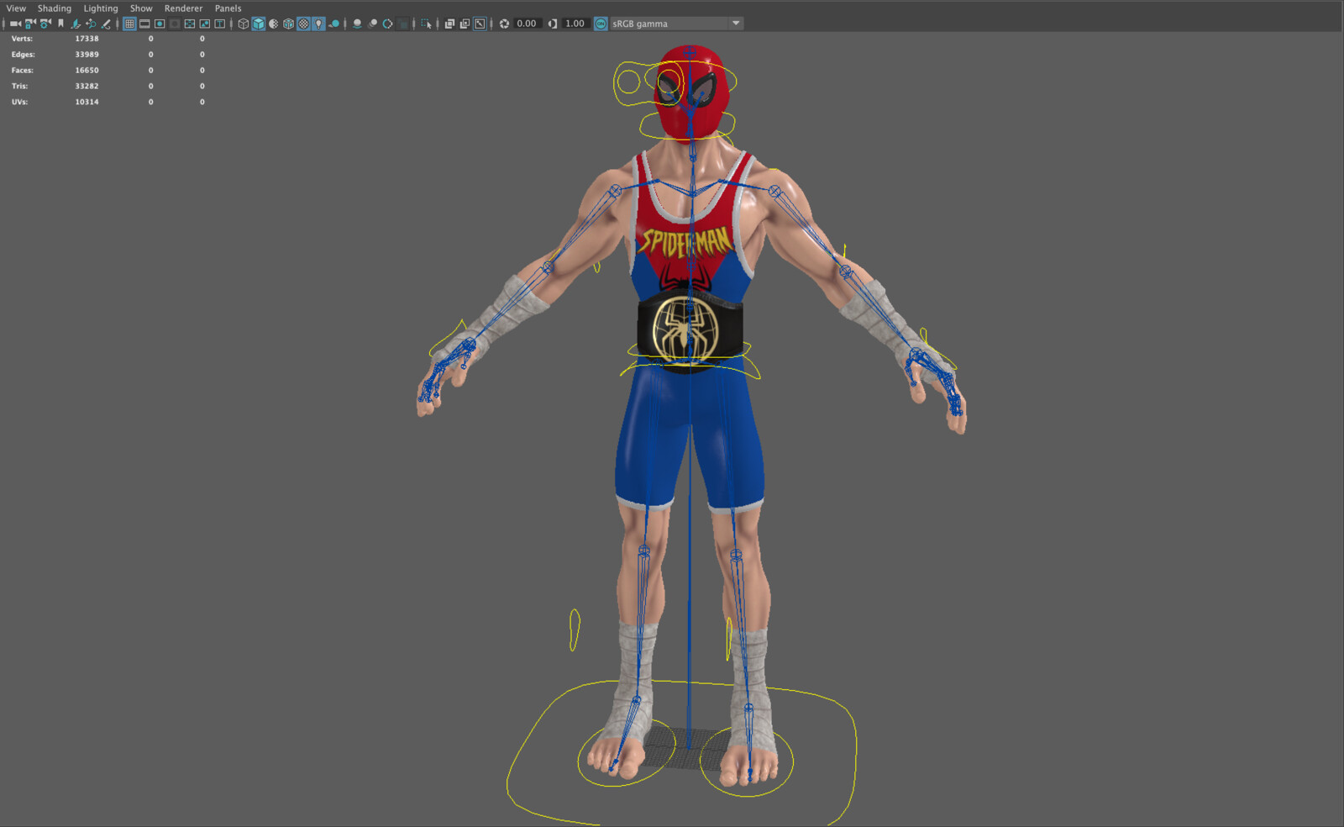Click the camera Bookmarks icon
The height and width of the screenshot is (827, 1344).
pos(60,24)
